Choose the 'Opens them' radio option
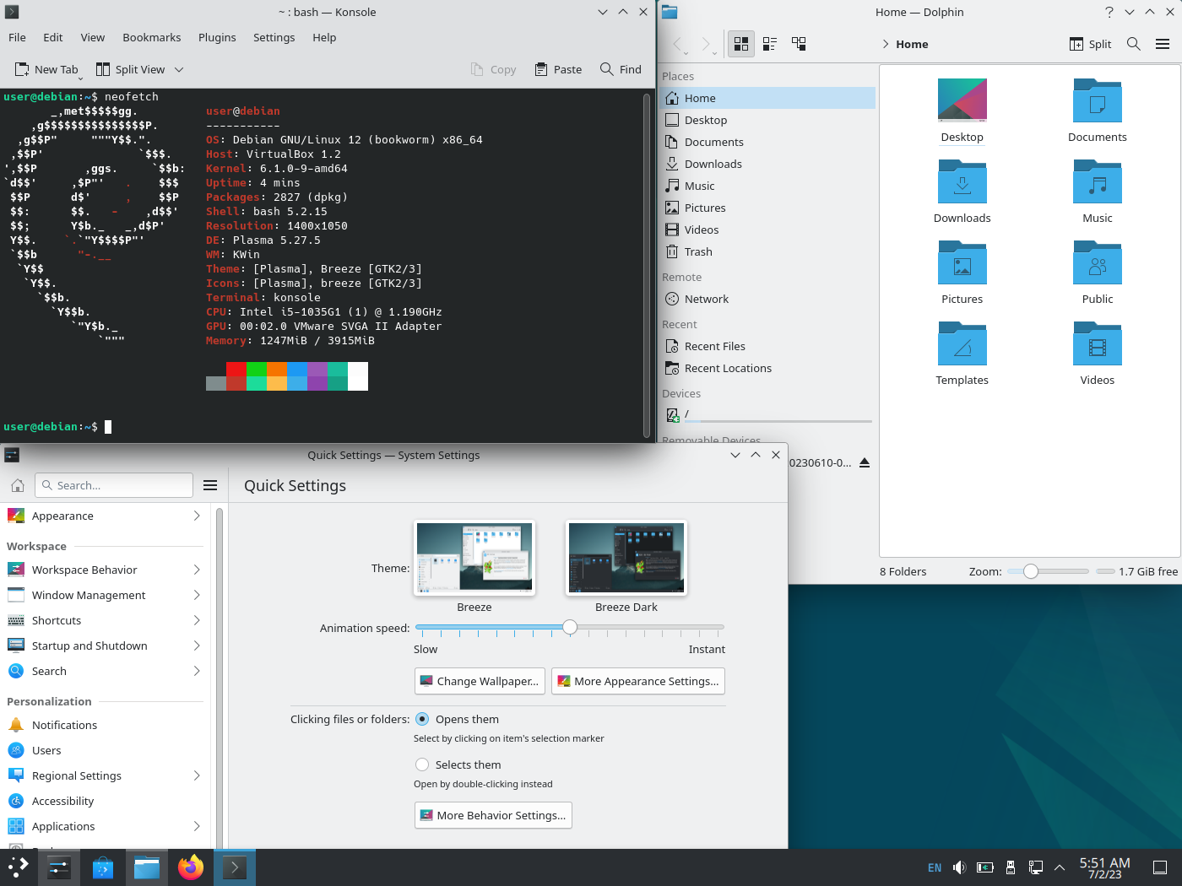Image resolution: width=1182 pixels, height=886 pixels. click(422, 719)
